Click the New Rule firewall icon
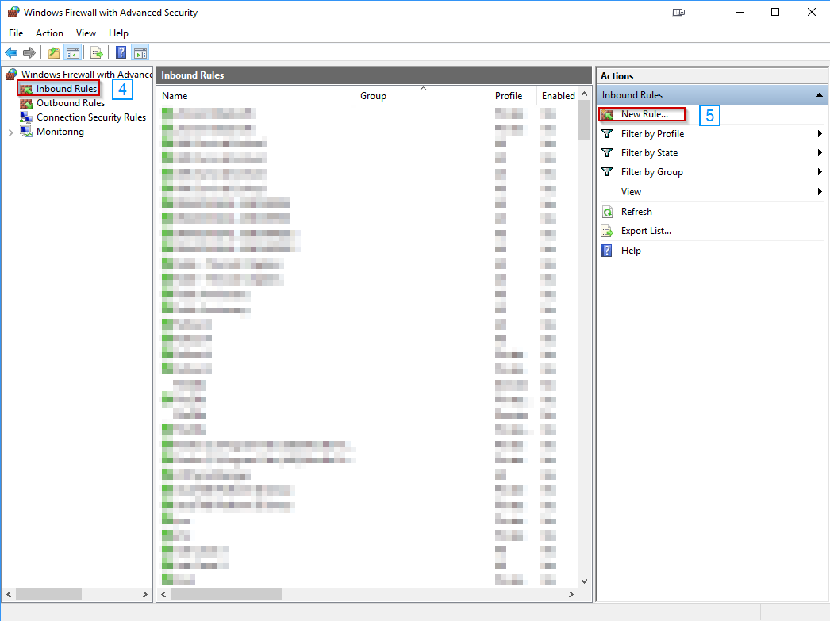 point(608,114)
